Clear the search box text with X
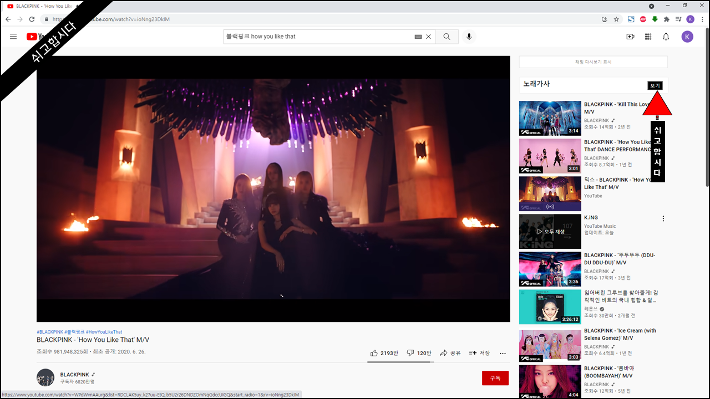The image size is (710, 399). pyautogui.click(x=428, y=37)
